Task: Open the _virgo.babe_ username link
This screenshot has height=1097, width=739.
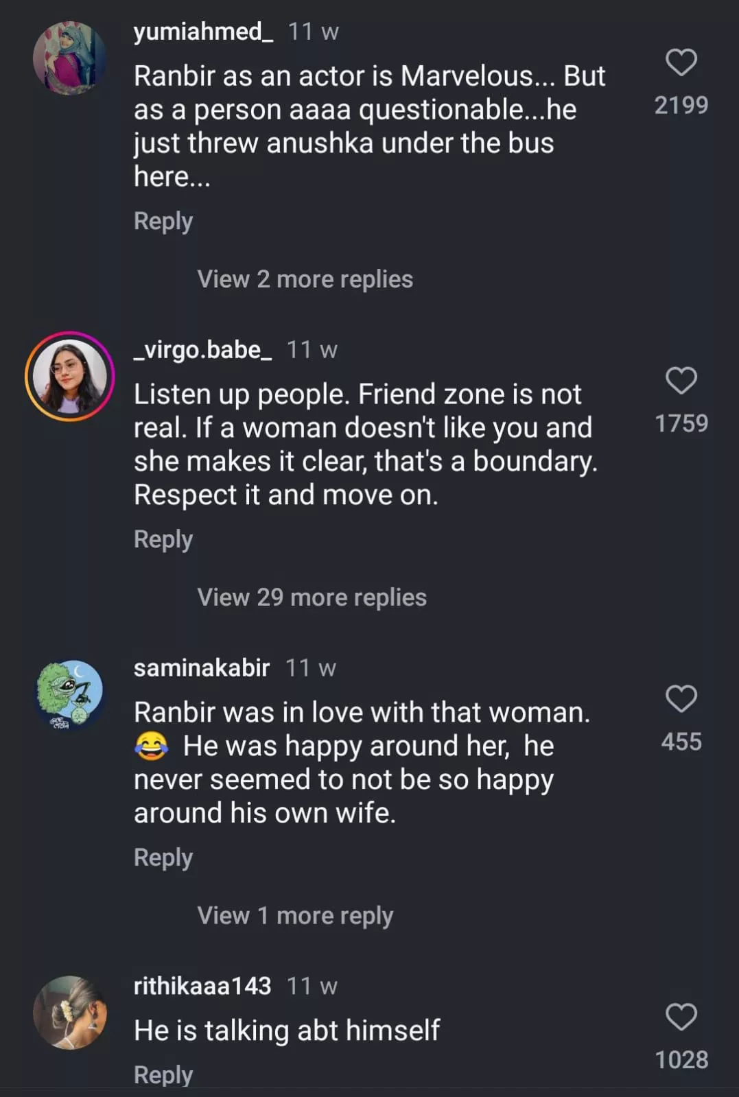Action: [x=202, y=350]
